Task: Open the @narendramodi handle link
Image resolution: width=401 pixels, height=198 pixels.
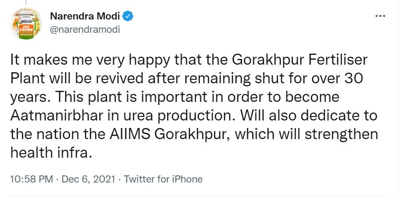Action: point(85,29)
